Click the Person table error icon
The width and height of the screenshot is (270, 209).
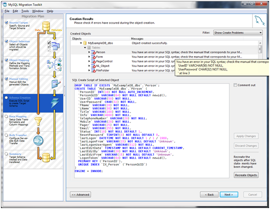click(x=93, y=52)
